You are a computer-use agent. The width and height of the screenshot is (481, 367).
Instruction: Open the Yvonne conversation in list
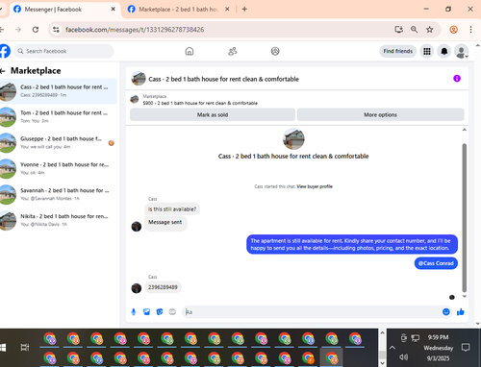click(x=58, y=168)
